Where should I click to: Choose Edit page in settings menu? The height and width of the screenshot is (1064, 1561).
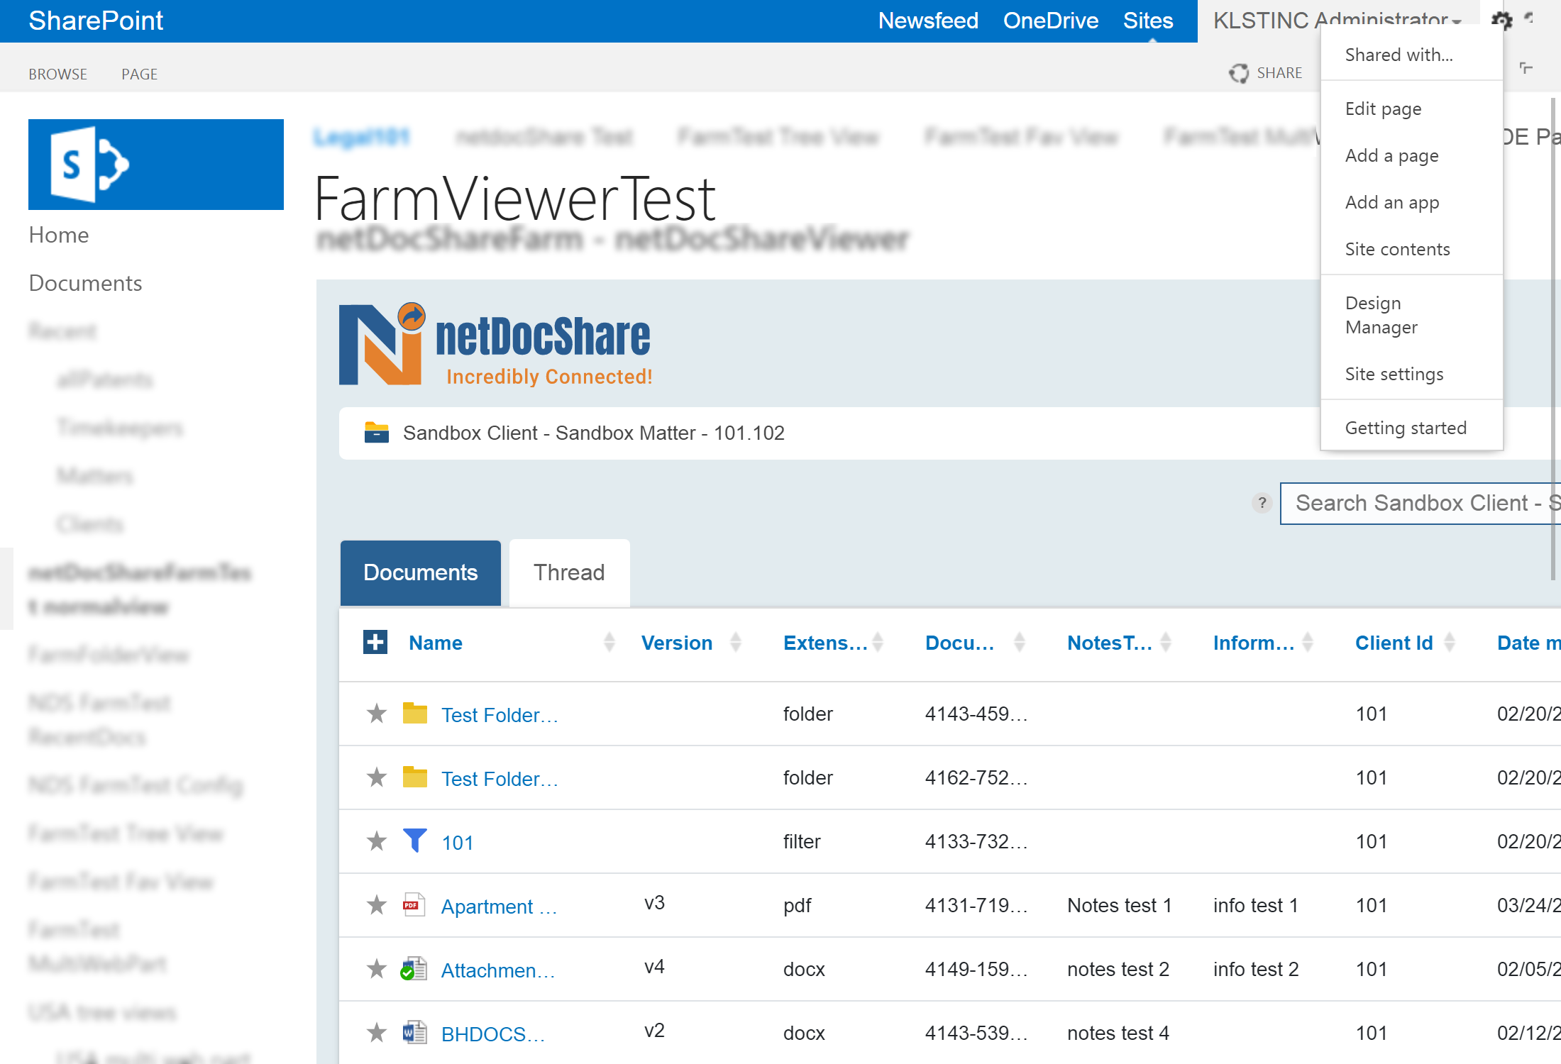pos(1383,109)
